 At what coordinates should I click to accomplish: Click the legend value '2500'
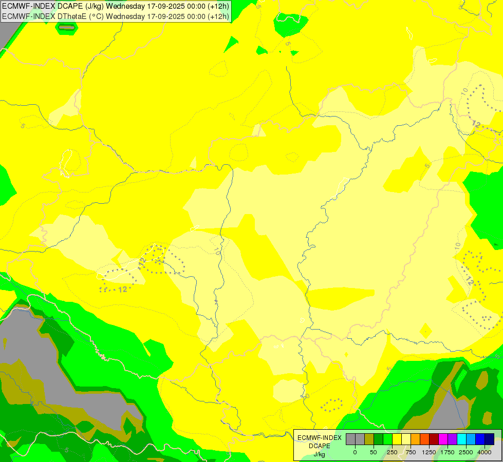coord(466,452)
